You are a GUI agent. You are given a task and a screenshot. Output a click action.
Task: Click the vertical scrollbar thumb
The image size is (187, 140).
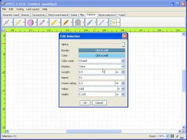point(183,80)
